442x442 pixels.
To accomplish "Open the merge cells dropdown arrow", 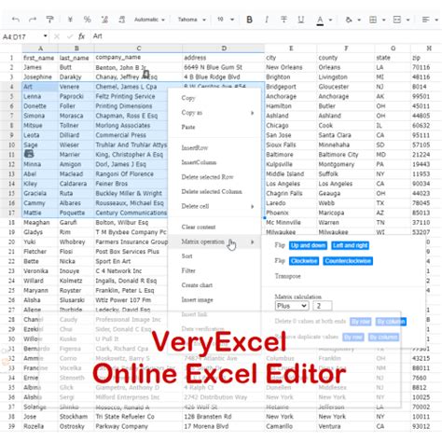I will pyautogui.click(x=407, y=20).
